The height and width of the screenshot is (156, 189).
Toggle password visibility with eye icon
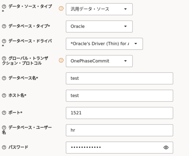pos(166,147)
